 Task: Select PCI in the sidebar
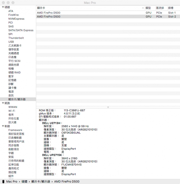click(10, 23)
